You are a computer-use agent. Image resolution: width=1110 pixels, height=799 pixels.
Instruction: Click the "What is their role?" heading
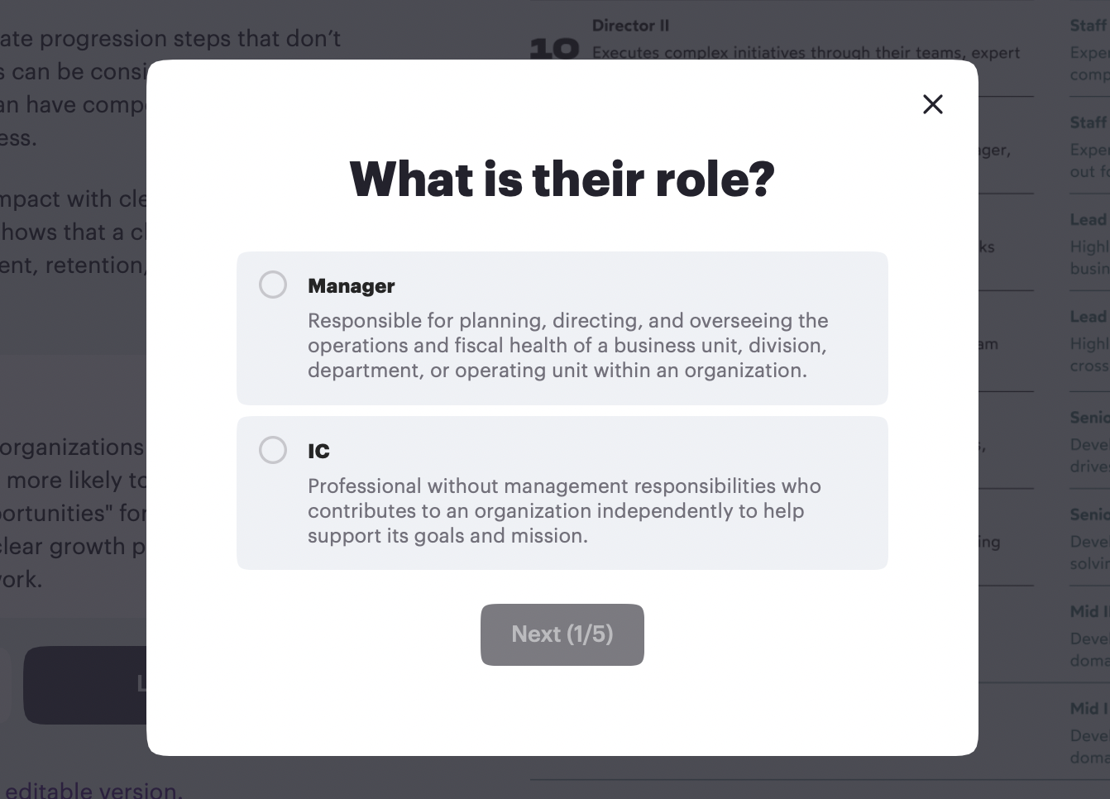pyautogui.click(x=562, y=179)
